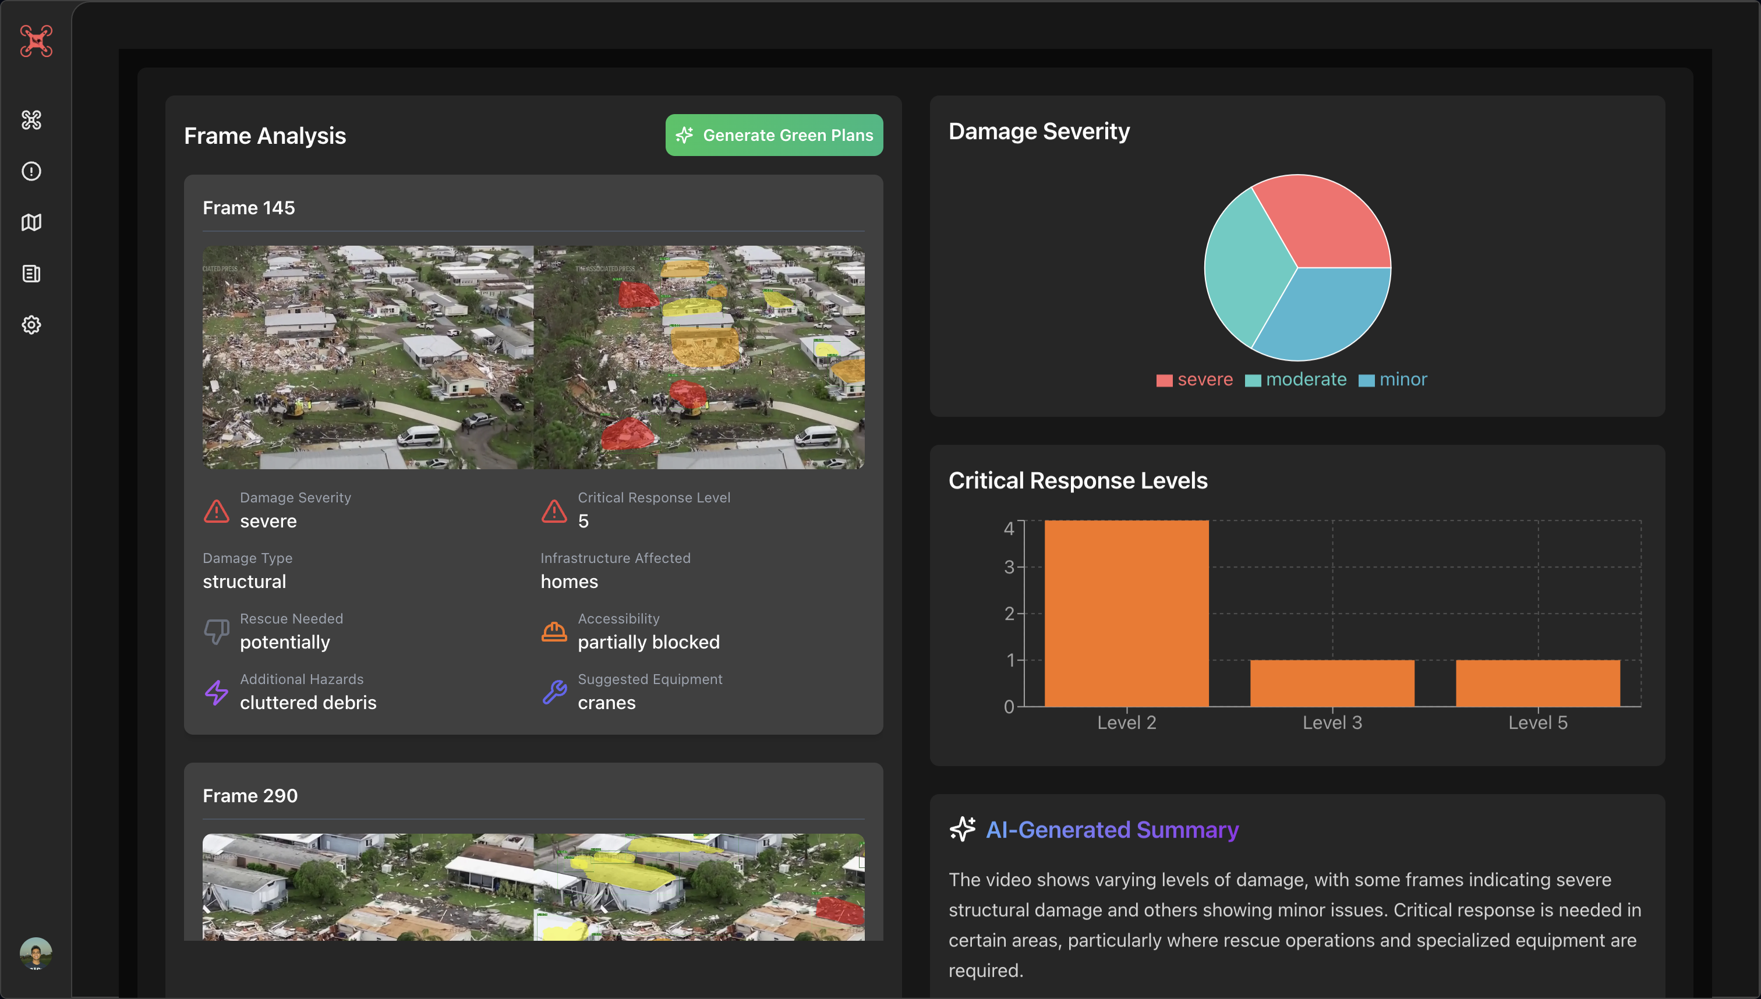The width and height of the screenshot is (1761, 999).
Task: Click the Damage Severity warning triangle icon
Action: coord(216,511)
